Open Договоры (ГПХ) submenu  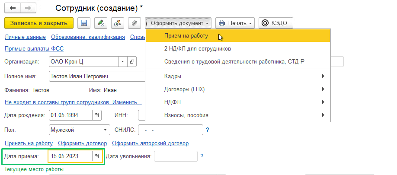[238, 89]
